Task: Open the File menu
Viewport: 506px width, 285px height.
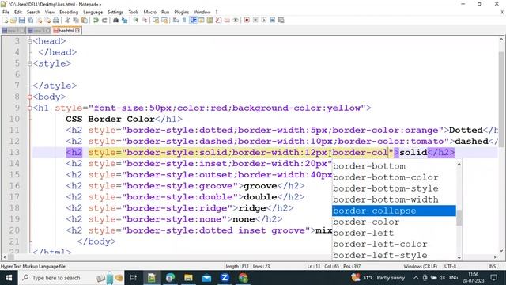Action: [x=6, y=12]
